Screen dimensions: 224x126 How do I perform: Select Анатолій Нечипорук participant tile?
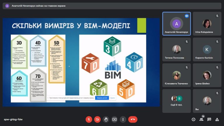[176, 24]
